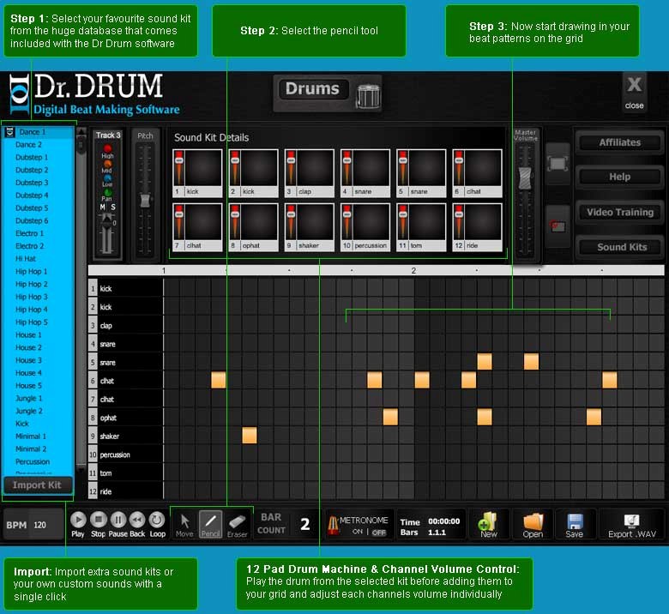This screenshot has width=669, height=614.
Task: Export the beat as .WAV
Action: (632, 525)
